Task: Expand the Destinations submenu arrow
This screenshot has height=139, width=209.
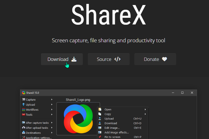Action: [x=52, y=133]
